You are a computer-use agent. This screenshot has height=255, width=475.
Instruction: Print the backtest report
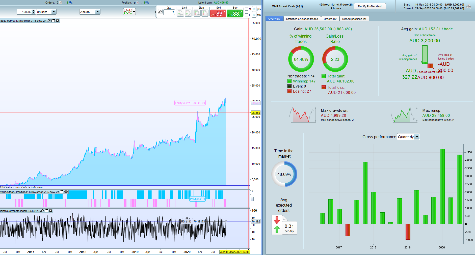click(x=469, y=7)
